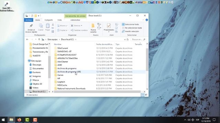Open Imágenes in navigation pane

coord(37,76)
